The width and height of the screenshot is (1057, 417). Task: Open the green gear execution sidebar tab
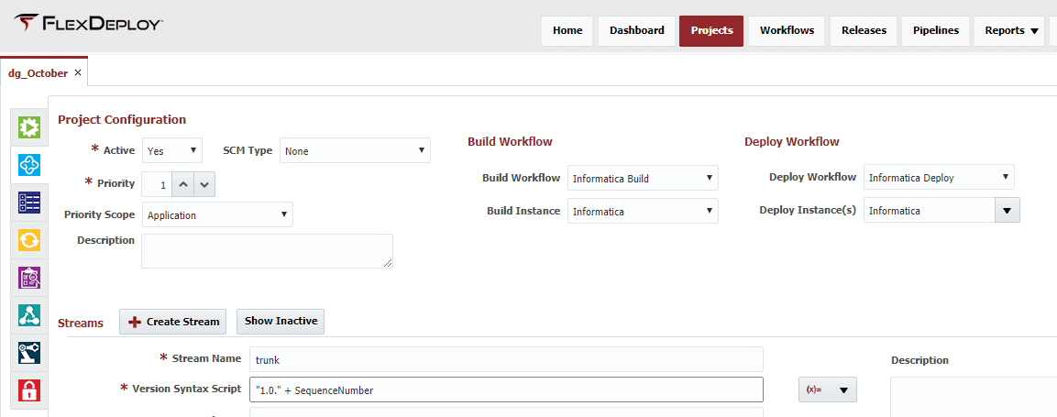coord(29,126)
